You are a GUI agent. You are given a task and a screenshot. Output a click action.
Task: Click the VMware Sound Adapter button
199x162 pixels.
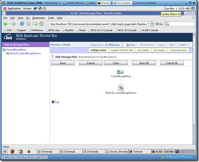tap(122, 3)
